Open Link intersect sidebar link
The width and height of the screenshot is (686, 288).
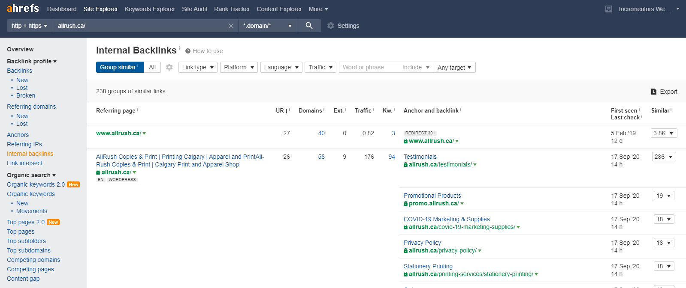click(24, 163)
